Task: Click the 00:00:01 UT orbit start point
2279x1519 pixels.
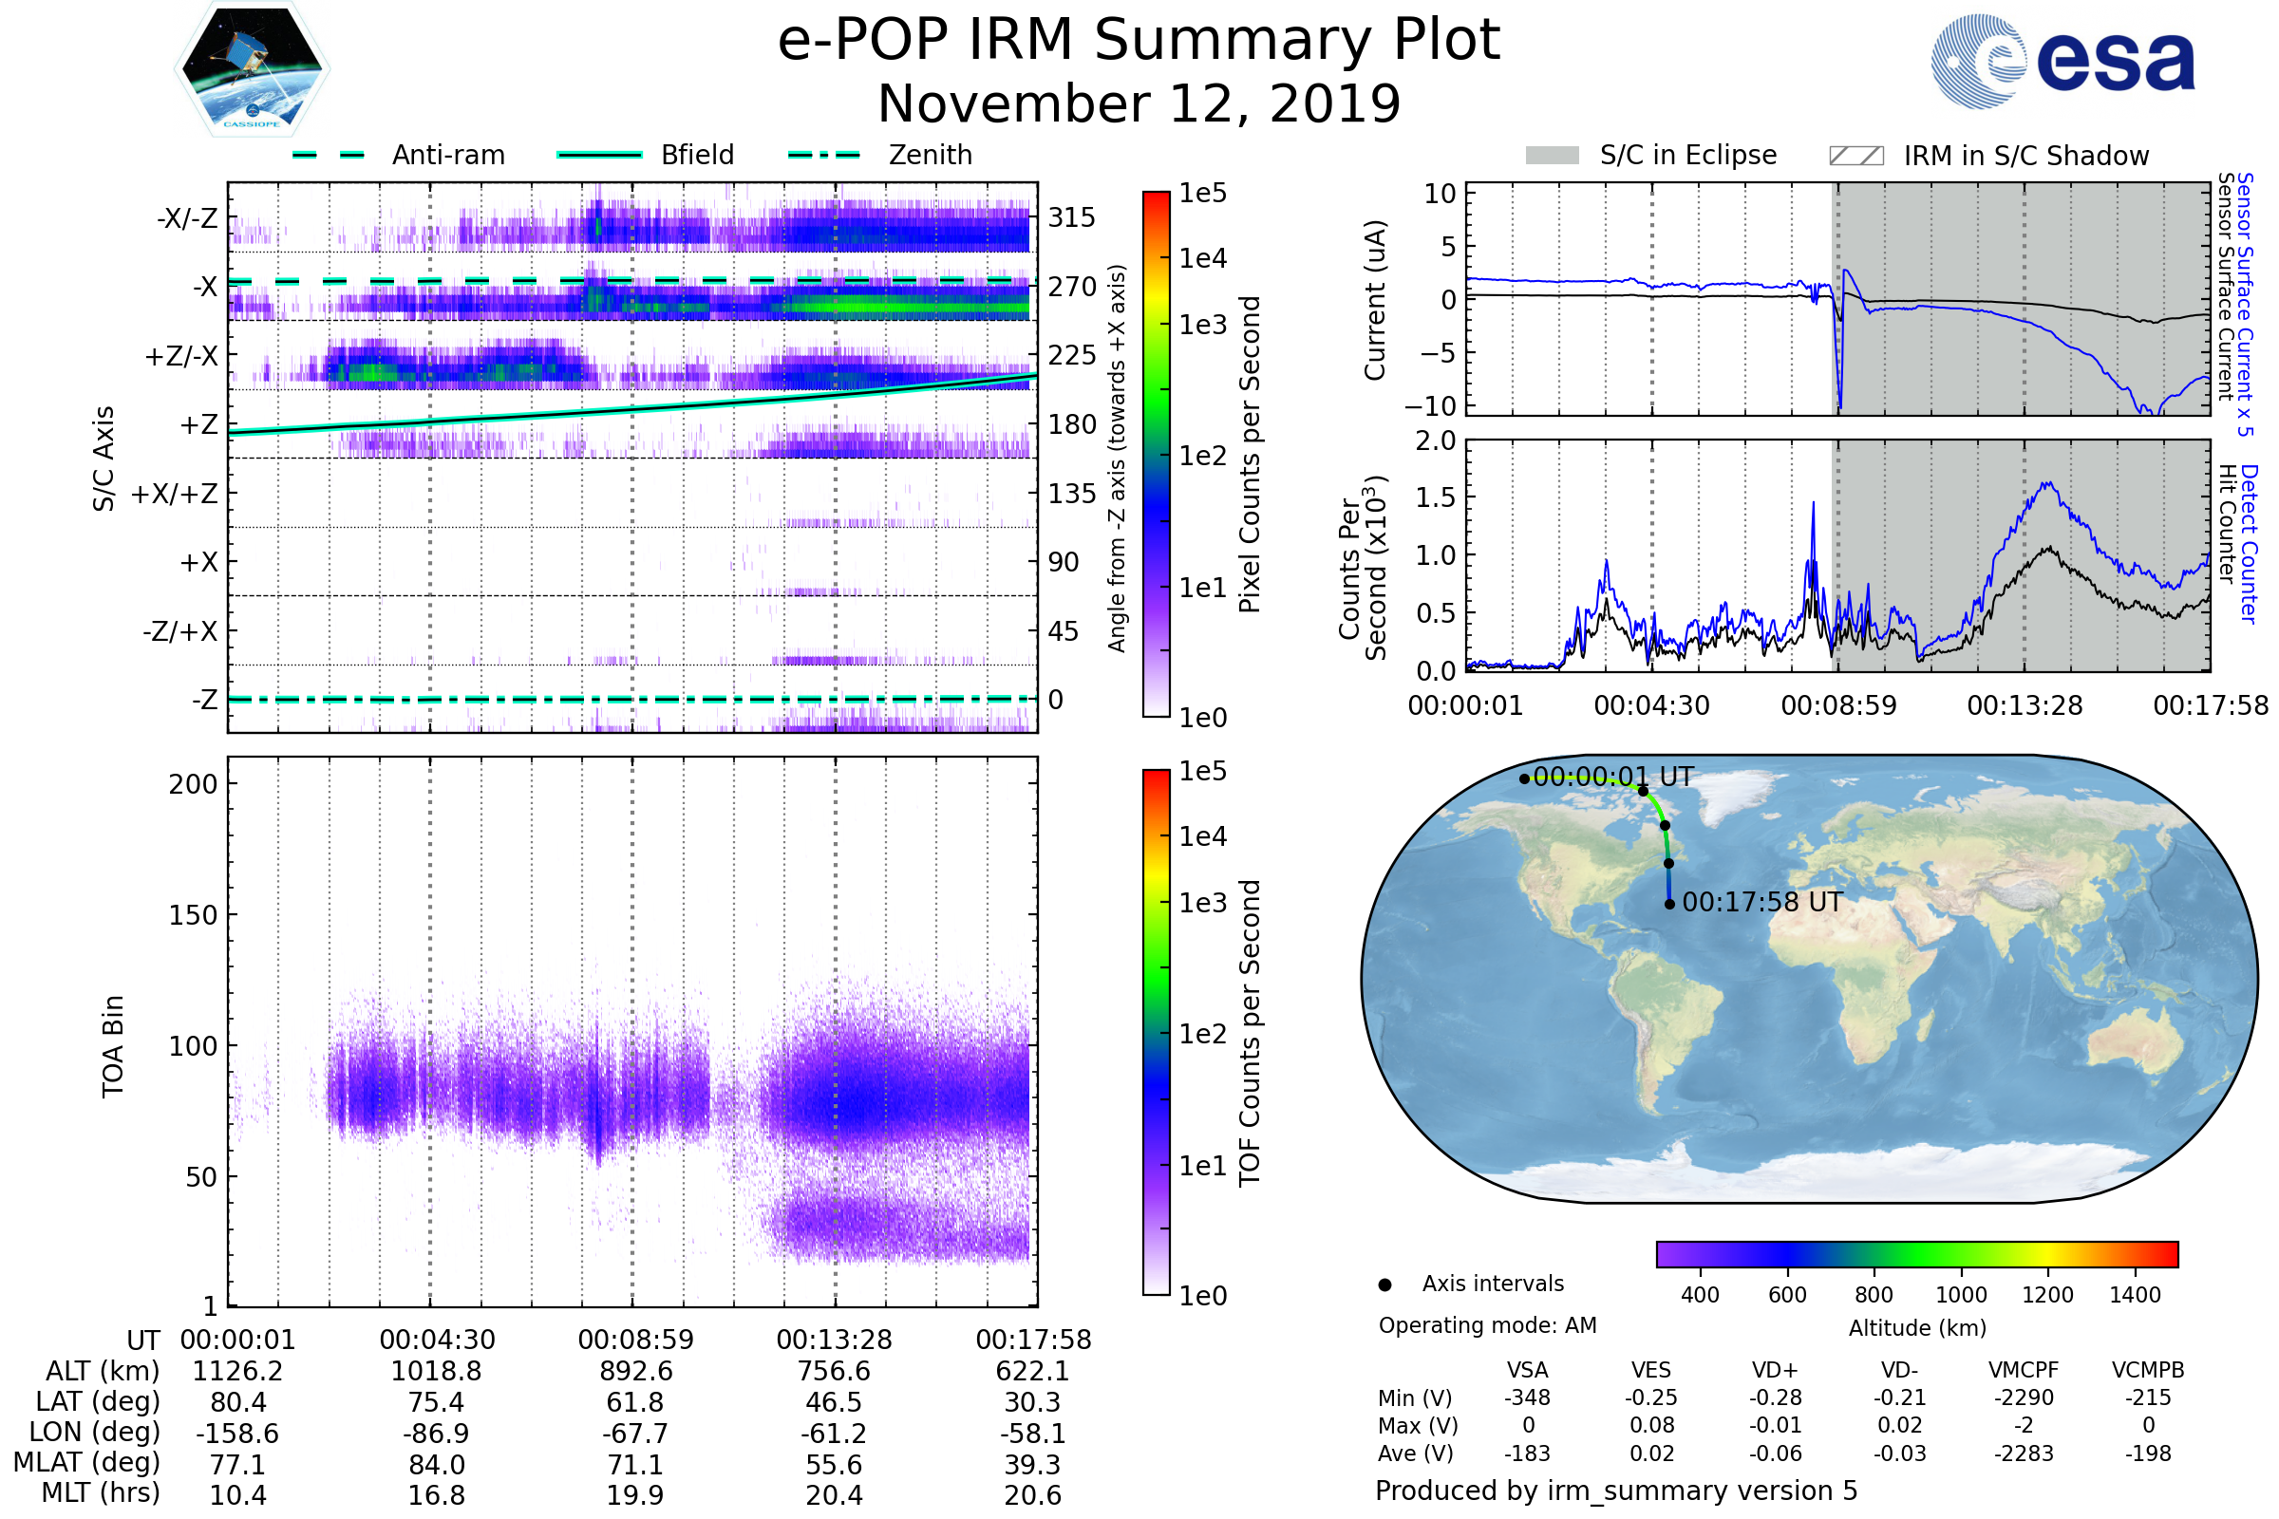Action: point(1524,778)
